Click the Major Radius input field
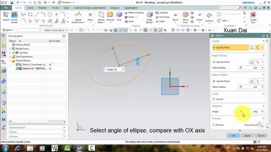Viewport: 271px width, 152px height. point(246,68)
